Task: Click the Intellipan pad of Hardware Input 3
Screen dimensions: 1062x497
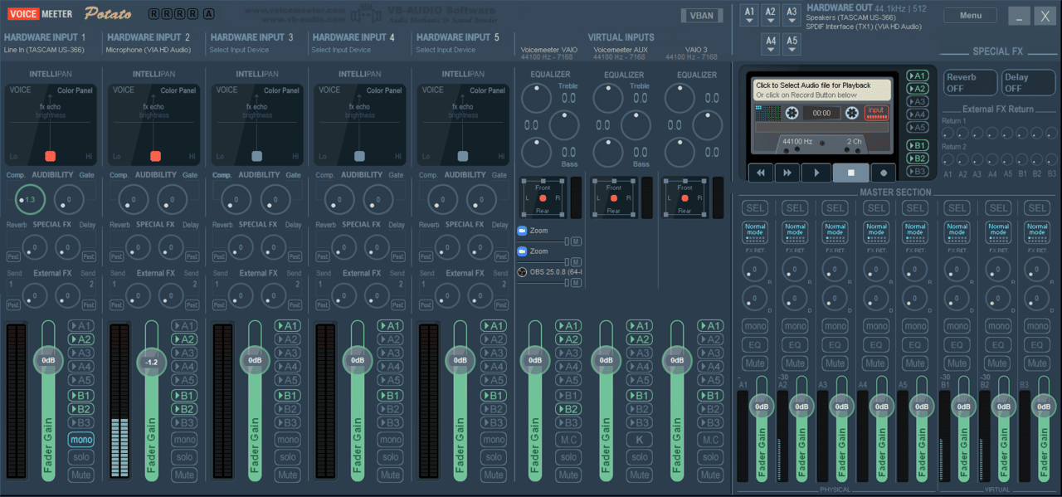Action: coord(256,123)
